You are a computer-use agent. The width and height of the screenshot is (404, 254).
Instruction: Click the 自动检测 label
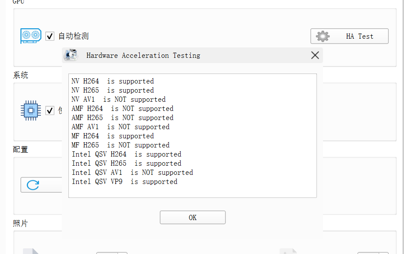point(74,36)
